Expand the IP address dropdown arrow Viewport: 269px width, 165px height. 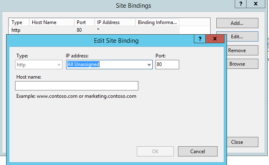coord(149,64)
